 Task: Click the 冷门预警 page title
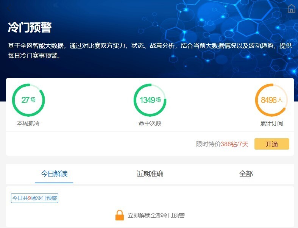(30, 28)
